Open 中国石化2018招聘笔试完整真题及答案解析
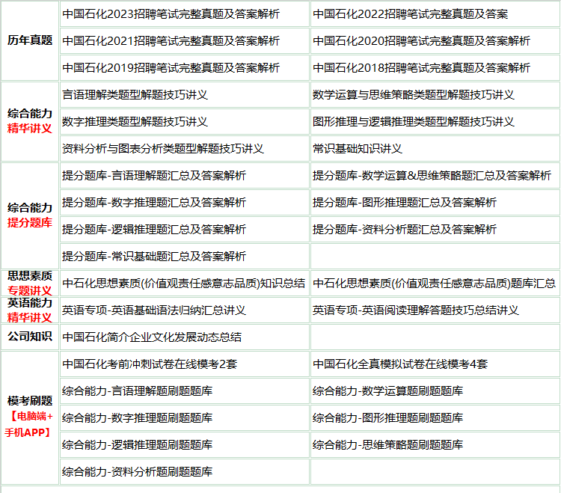Screen dimensions: 561x493 pos(421,67)
